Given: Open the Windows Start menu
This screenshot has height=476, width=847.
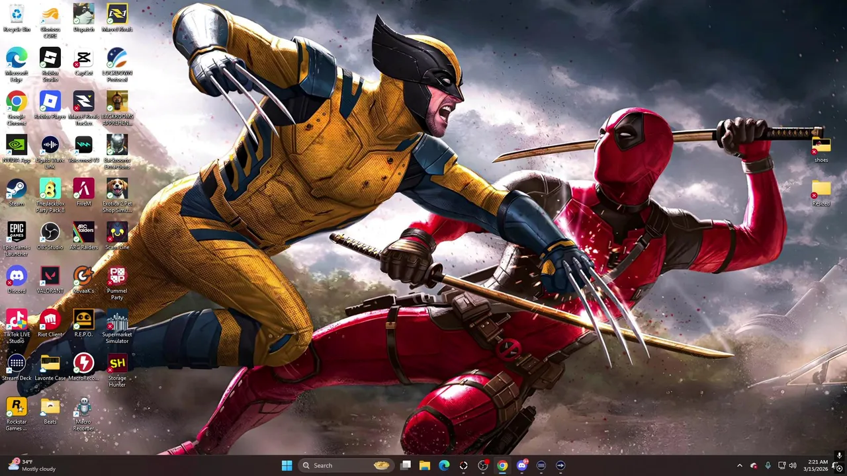Looking at the screenshot, I should [x=287, y=465].
